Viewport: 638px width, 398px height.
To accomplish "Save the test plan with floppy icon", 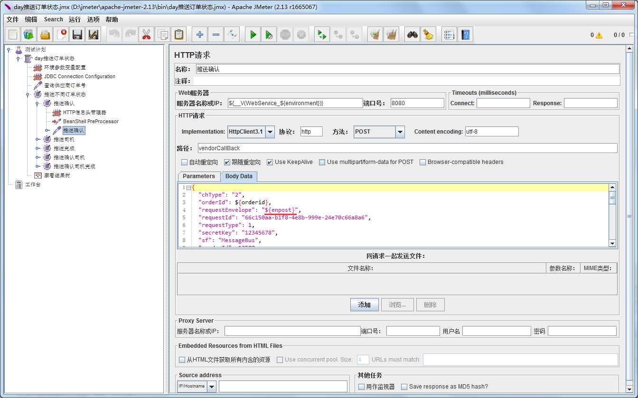I will [x=77, y=35].
